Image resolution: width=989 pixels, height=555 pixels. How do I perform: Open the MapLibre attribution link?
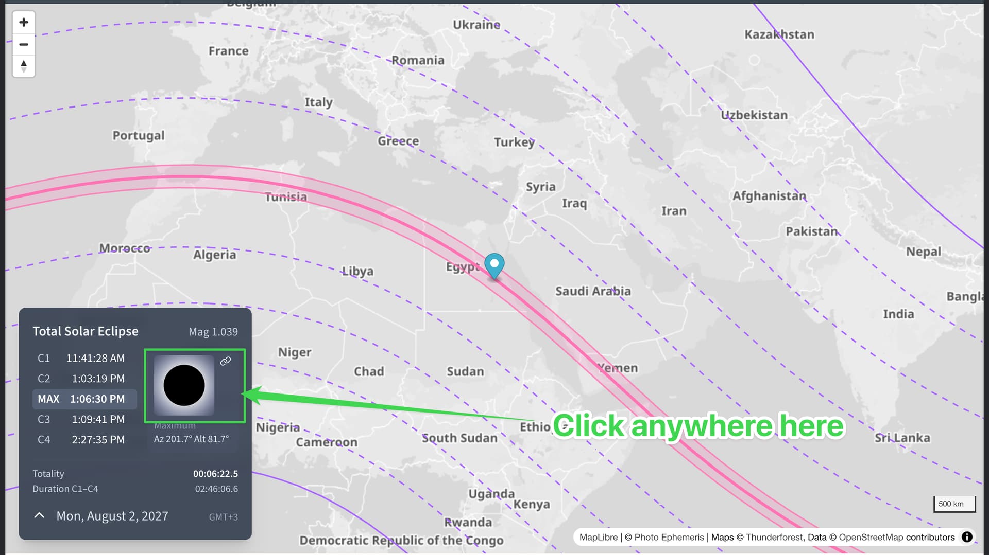tap(598, 537)
